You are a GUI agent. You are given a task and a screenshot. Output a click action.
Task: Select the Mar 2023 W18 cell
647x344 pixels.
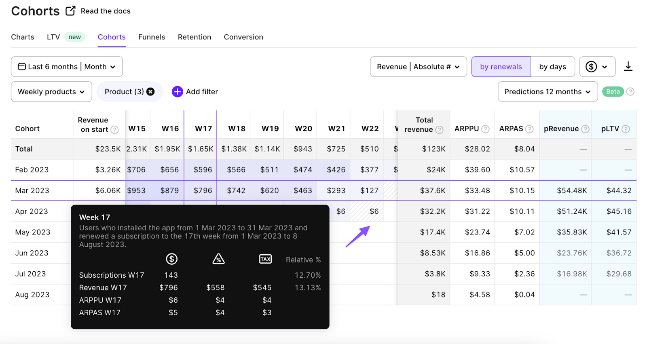click(x=236, y=190)
